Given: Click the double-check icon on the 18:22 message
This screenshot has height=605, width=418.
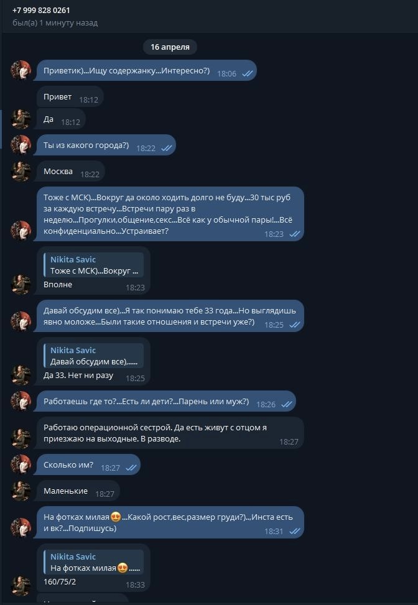Looking at the screenshot, I should [x=166, y=148].
